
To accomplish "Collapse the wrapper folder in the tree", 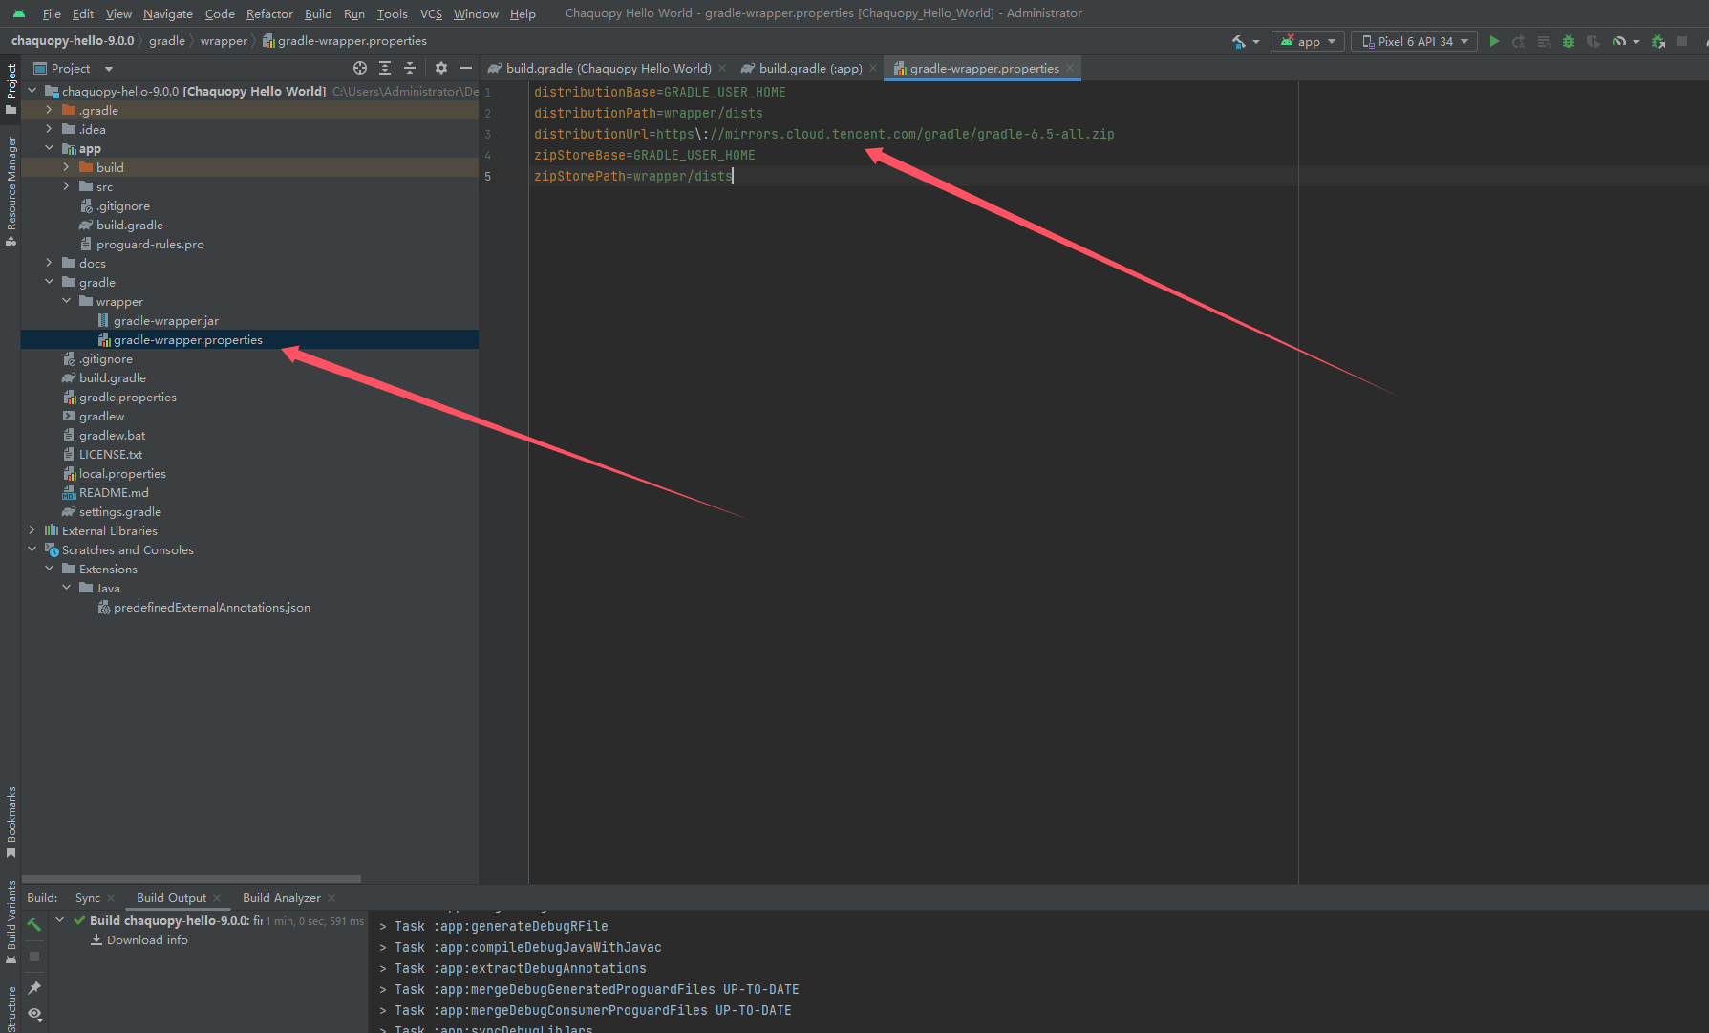I will click(66, 300).
